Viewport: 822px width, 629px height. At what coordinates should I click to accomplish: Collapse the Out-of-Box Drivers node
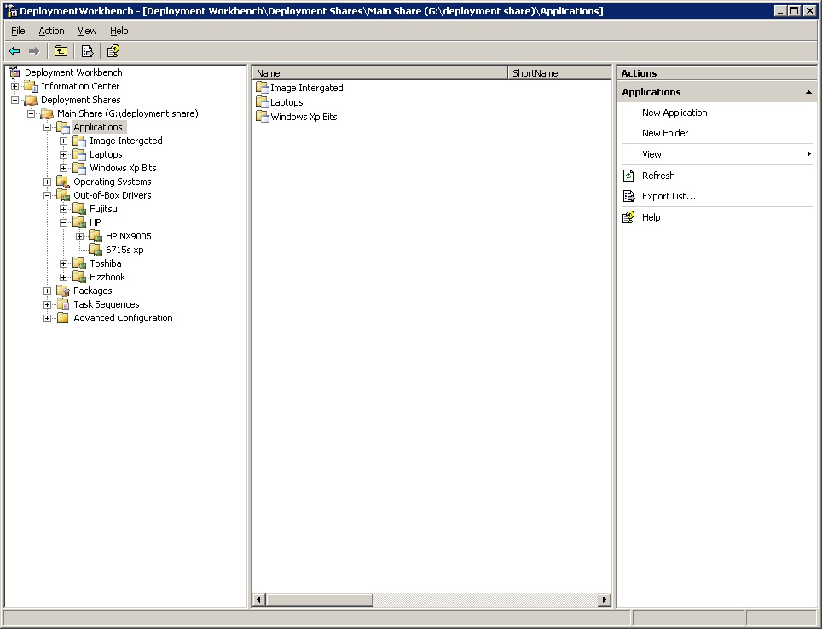[x=48, y=195]
